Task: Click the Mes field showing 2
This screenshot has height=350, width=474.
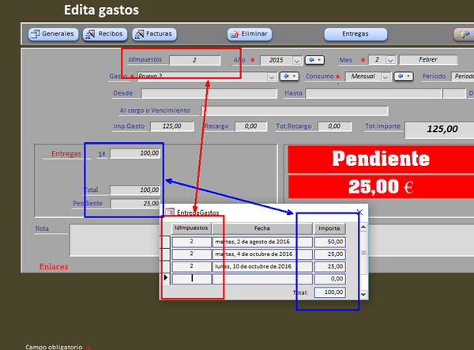Action: [378, 60]
